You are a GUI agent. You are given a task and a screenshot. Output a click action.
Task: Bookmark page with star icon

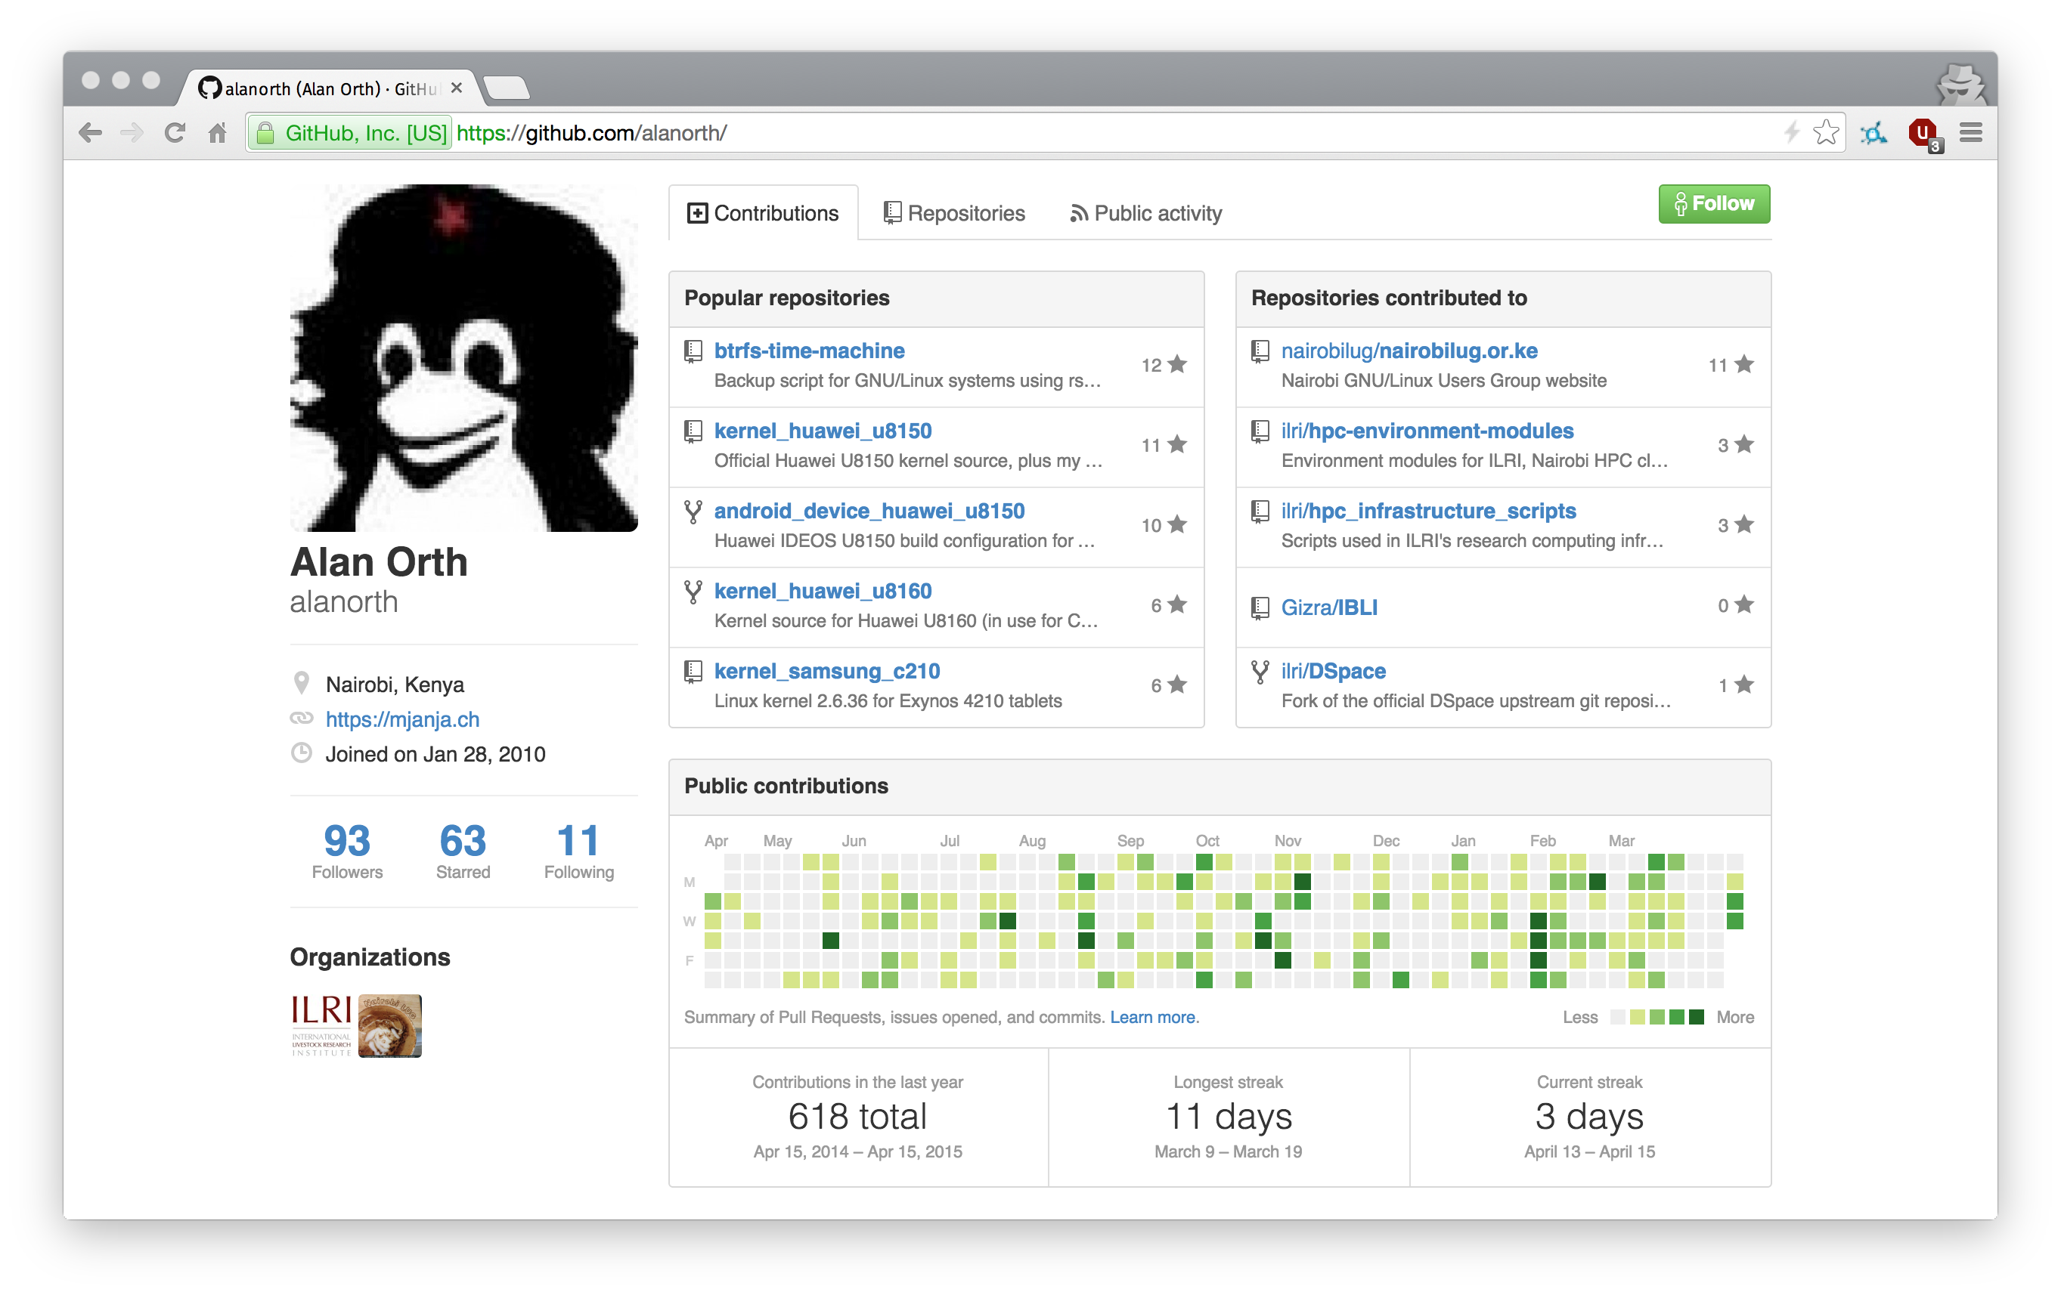coord(1826,132)
